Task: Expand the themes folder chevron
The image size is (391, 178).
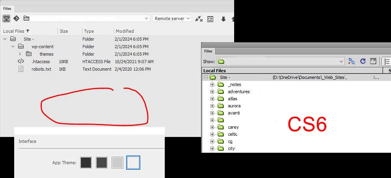Action: point(20,54)
